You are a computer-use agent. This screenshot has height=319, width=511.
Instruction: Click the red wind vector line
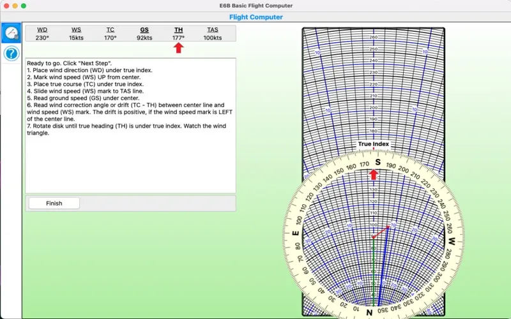pos(381,232)
